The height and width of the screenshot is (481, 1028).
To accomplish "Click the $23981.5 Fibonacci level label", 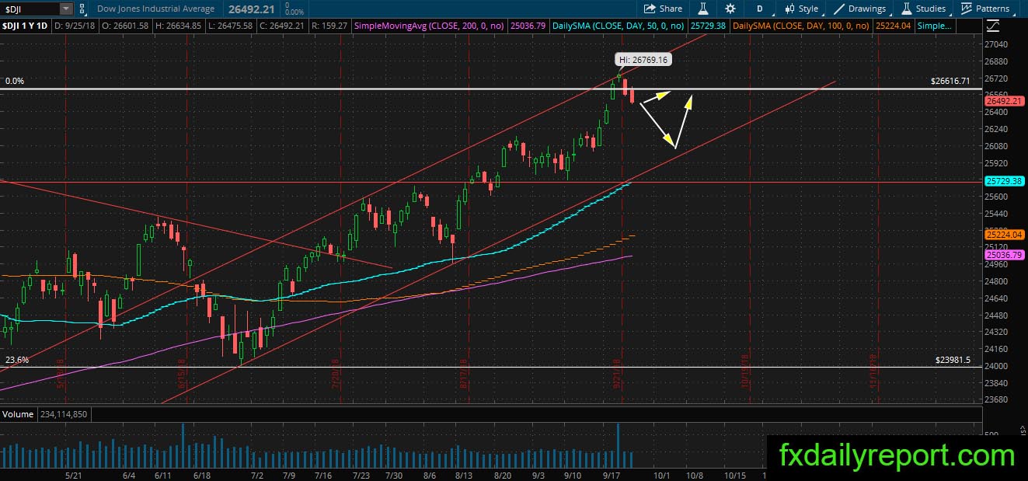I will (953, 360).
